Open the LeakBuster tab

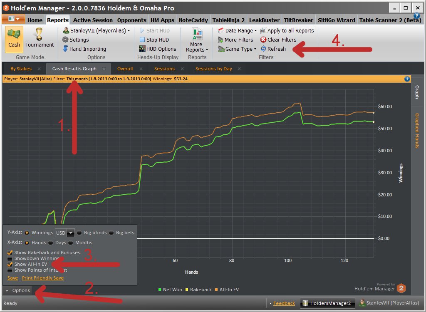tap(264, 20)
